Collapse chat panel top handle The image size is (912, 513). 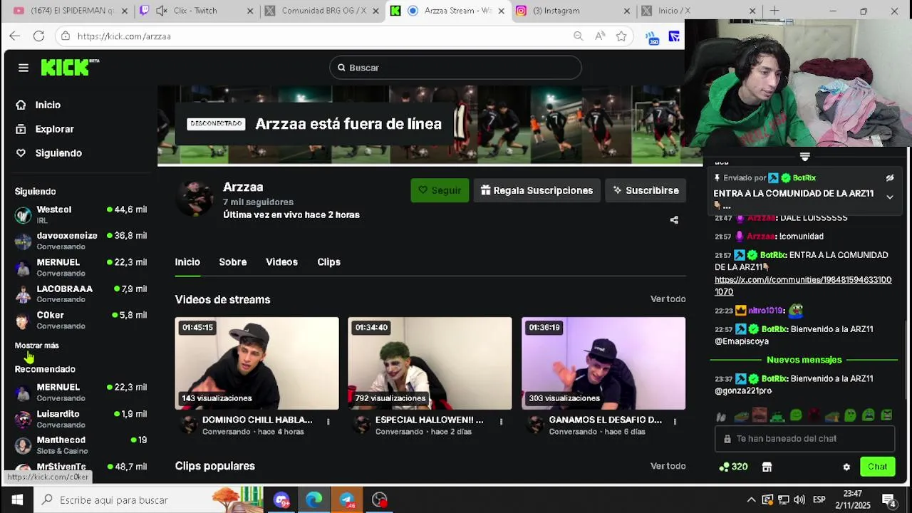(804, 157)
